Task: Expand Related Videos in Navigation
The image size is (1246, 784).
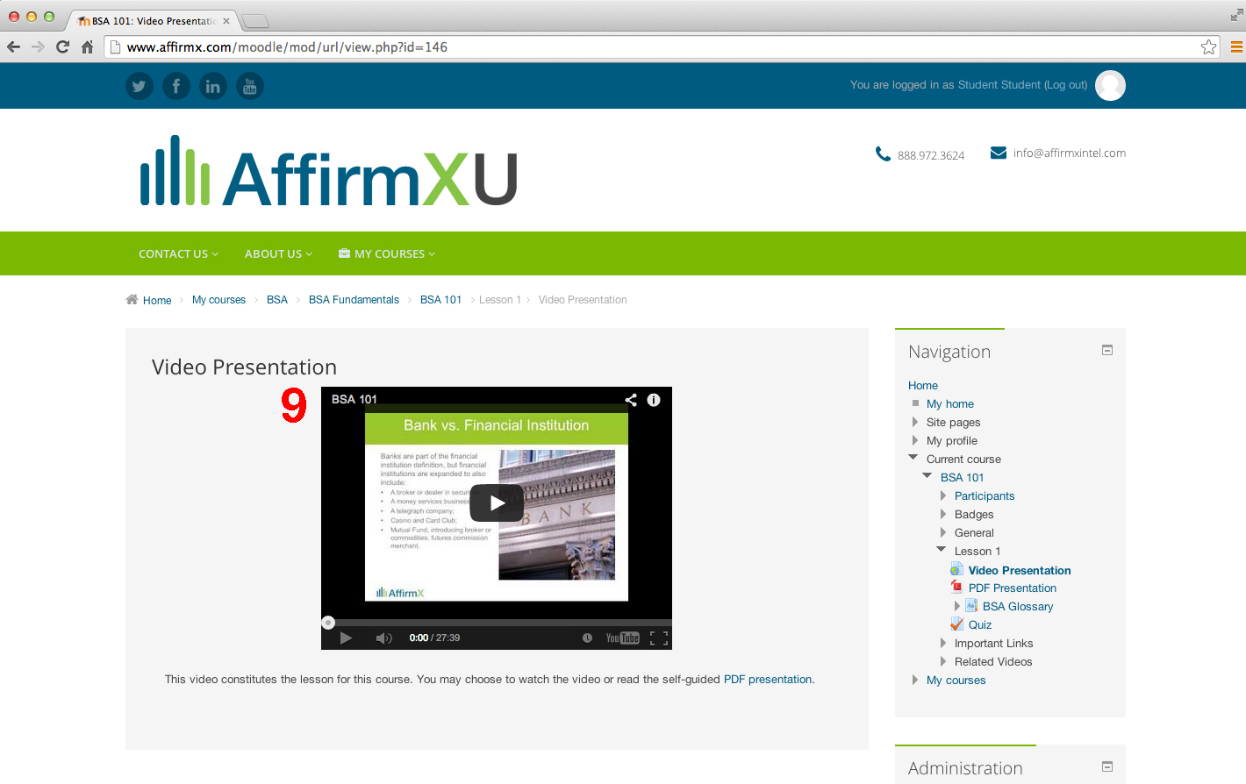Action: [943, 661]
